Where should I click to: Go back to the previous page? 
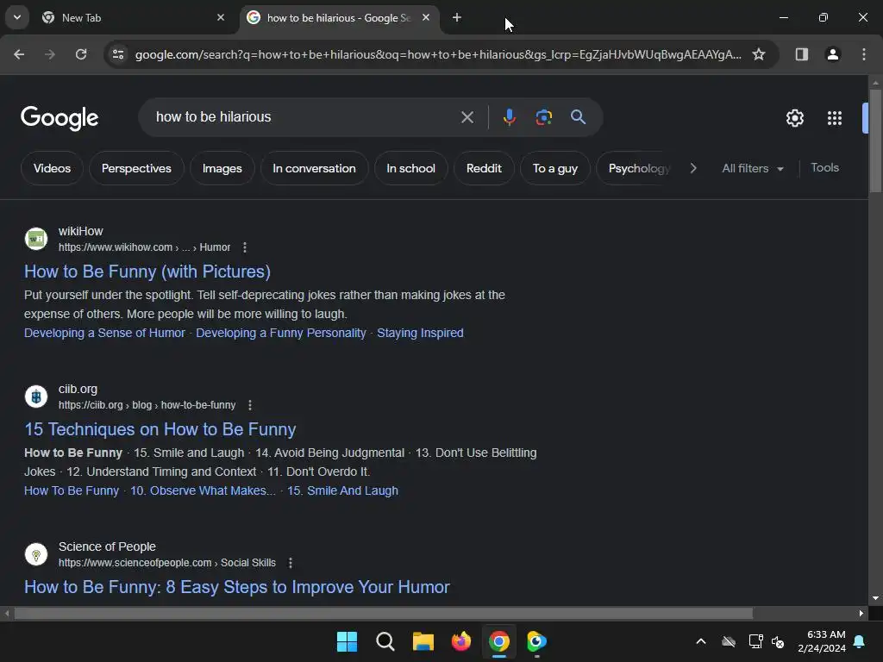coord(19,54)
